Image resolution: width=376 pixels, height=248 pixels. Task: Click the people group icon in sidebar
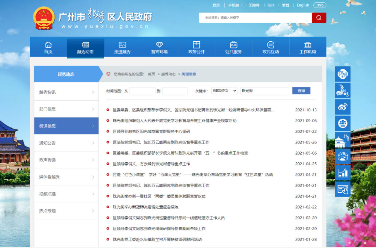[342, 123]
